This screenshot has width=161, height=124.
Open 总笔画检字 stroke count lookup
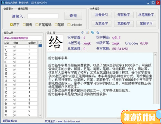click(x=146, y=15)
